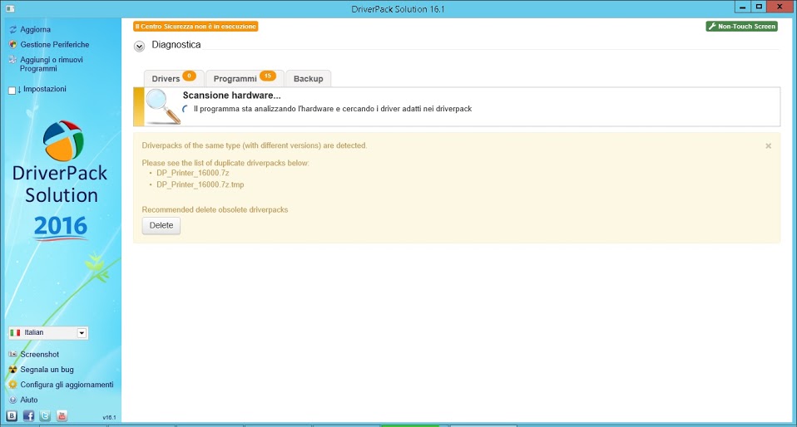Image resolution: width=797 pixels, height=427 pixels.
Task: Click the Drivers count badge 0
Action: [189, 76]
